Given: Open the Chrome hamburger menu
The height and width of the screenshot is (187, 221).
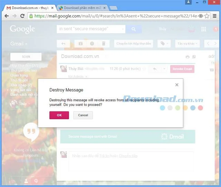Looking at the screenshot, I should pos(214,16).
